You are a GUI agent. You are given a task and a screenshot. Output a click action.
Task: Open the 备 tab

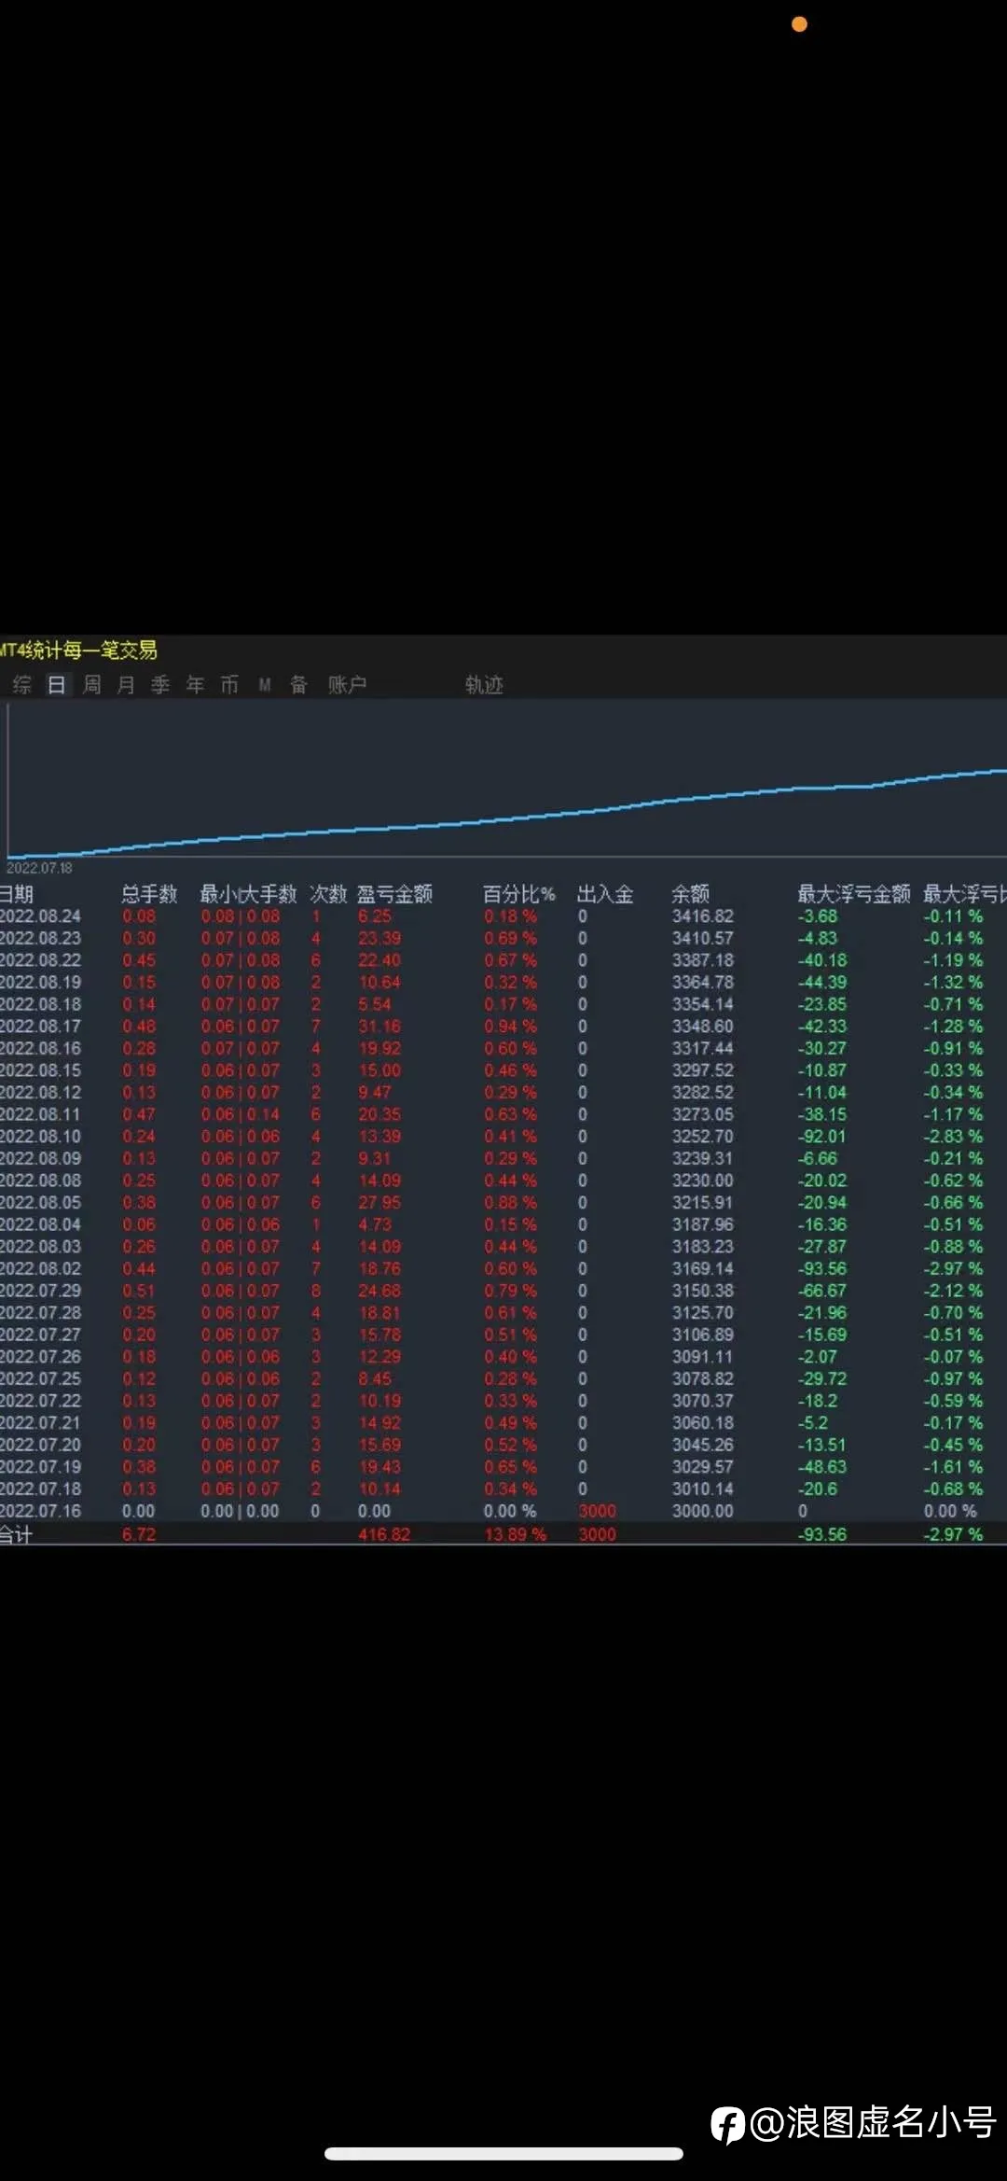(x=298, y=685)
